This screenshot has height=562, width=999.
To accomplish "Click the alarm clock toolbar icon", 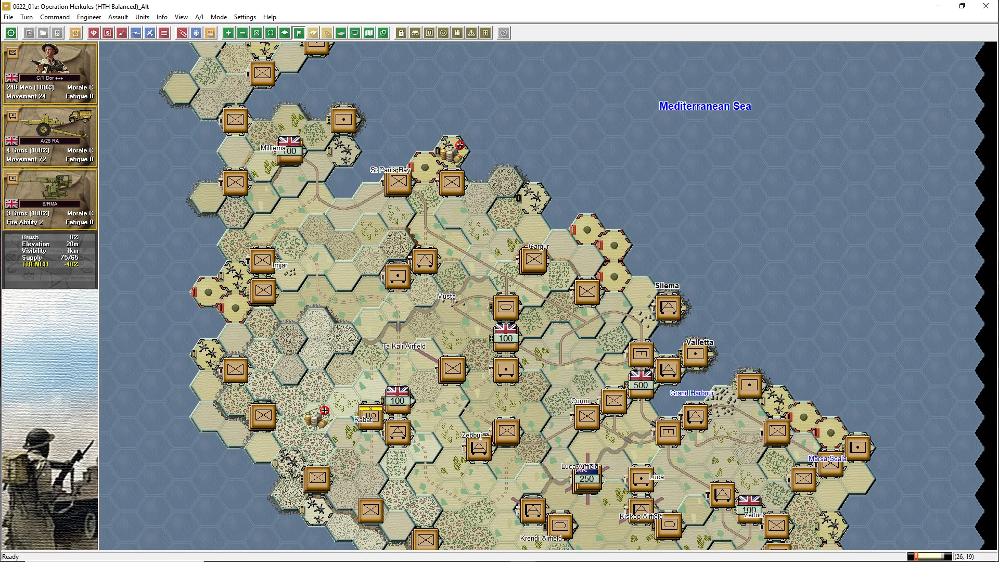I will pyautogui.click(x=75, y=33).
